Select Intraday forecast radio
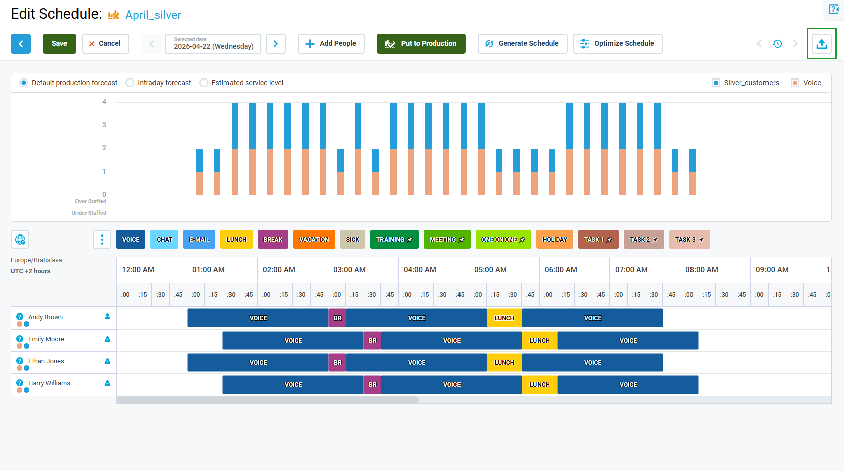 tap(130, 83)
